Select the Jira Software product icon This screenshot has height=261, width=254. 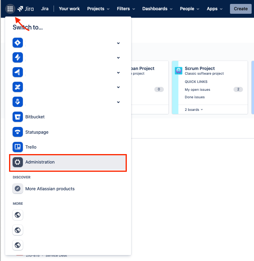(x=18, y=43)
